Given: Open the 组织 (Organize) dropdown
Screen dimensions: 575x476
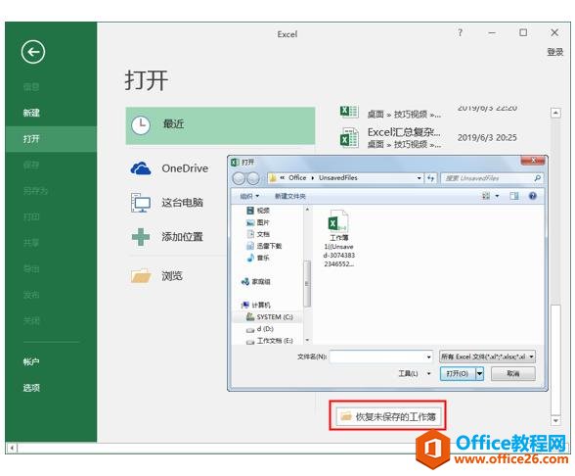Looking at the screenshot, I should [x=249, y=196].
